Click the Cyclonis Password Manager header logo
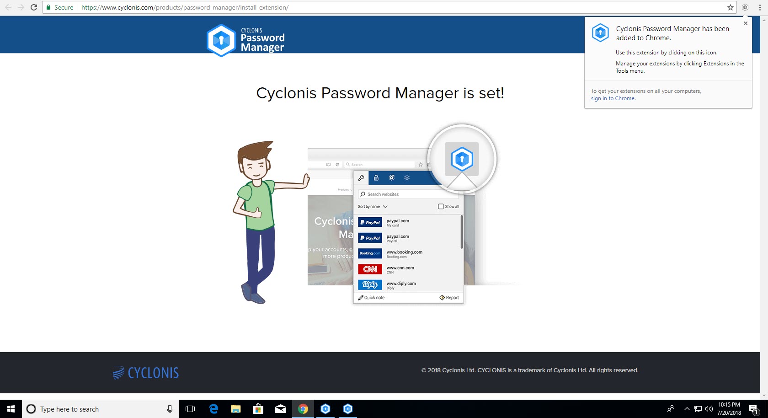The image size is (768, 418). (246, 40)
